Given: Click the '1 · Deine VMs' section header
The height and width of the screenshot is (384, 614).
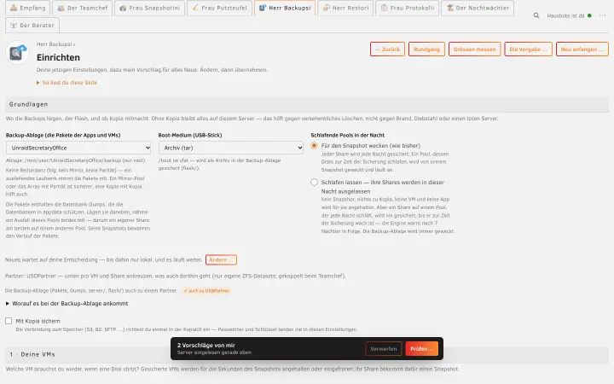Looking at the screenshot, I should pyautogui.click(x=307, y=354).
